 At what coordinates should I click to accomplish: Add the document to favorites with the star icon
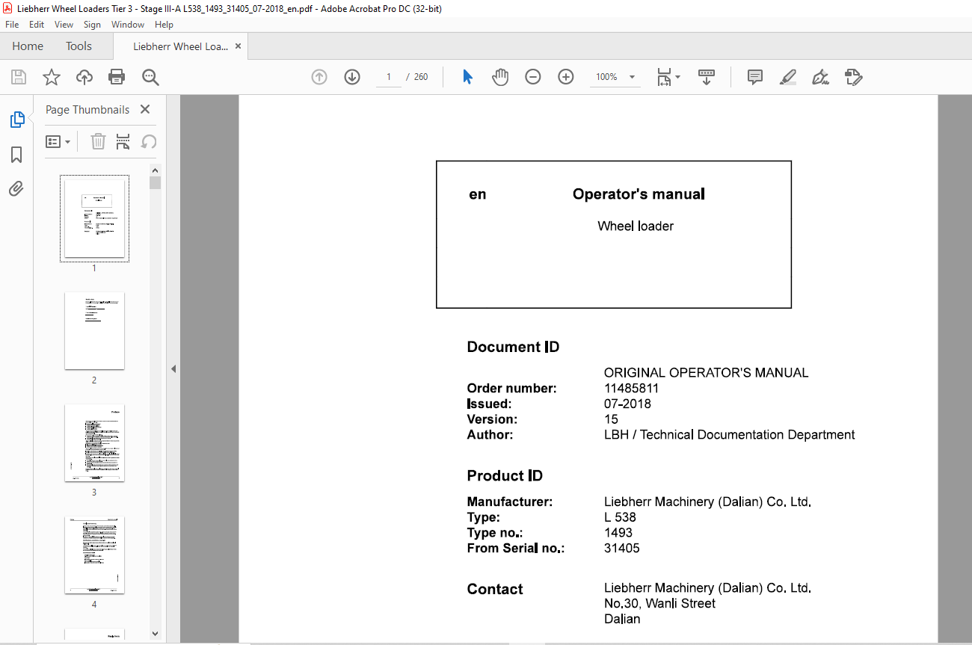click(52, 77)
